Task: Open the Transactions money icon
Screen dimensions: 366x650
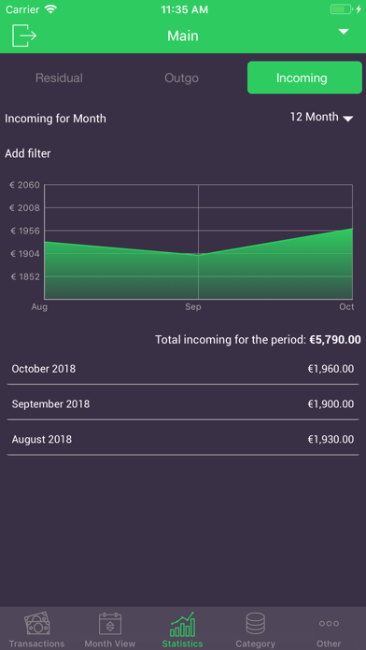Action: click(36, 624)
